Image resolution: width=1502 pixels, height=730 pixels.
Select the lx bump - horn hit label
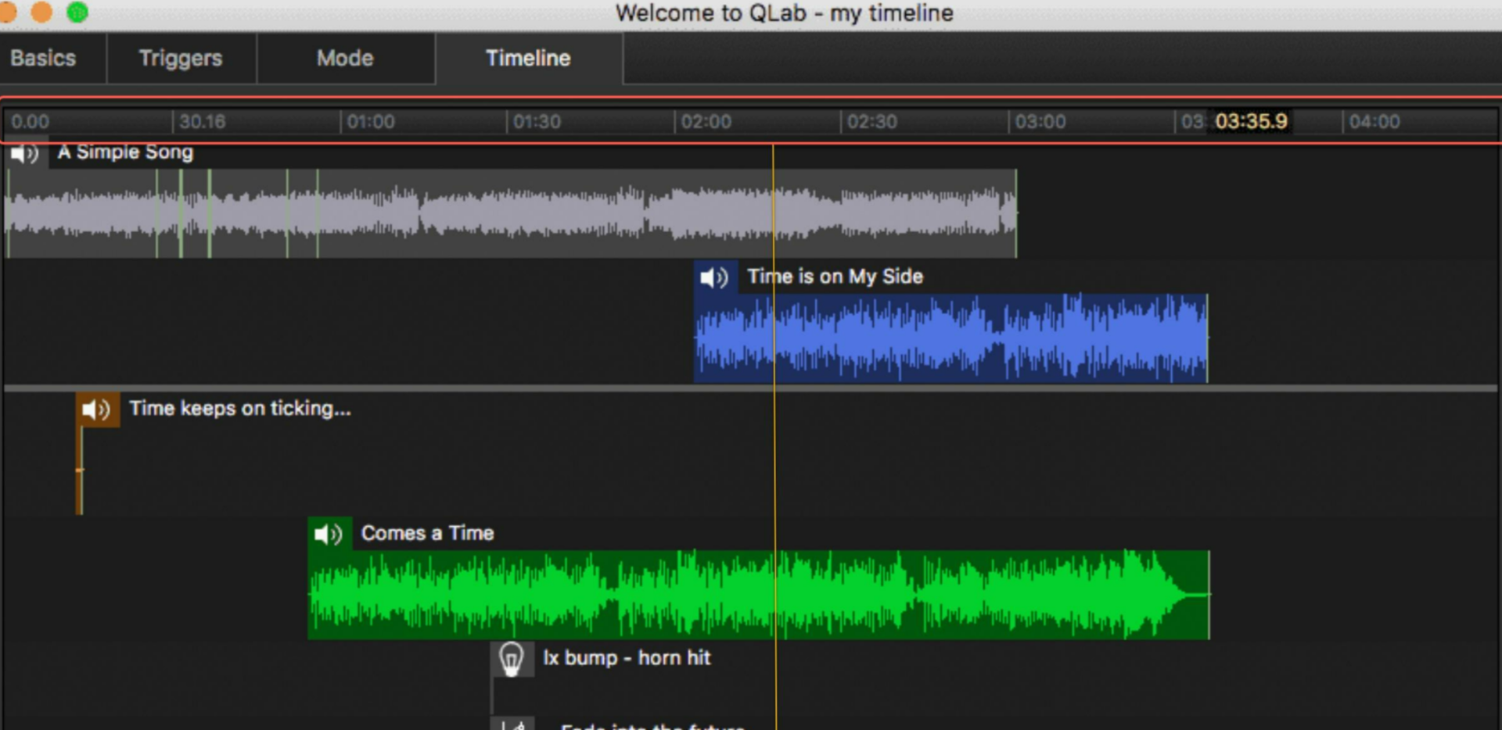pyautogui.click(x=627, y=658)
